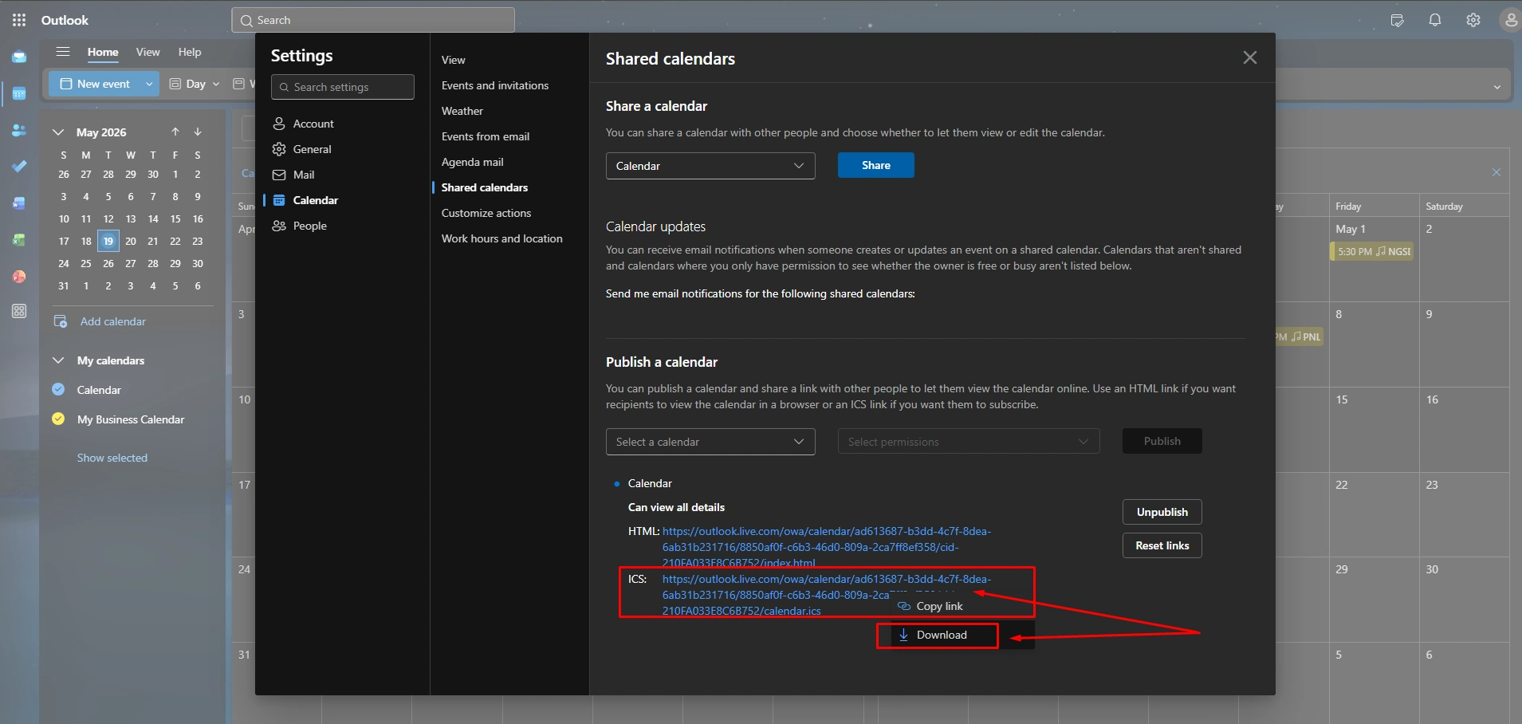Open the calendar dropdown under Share a calendar

[x=710, y=166]
